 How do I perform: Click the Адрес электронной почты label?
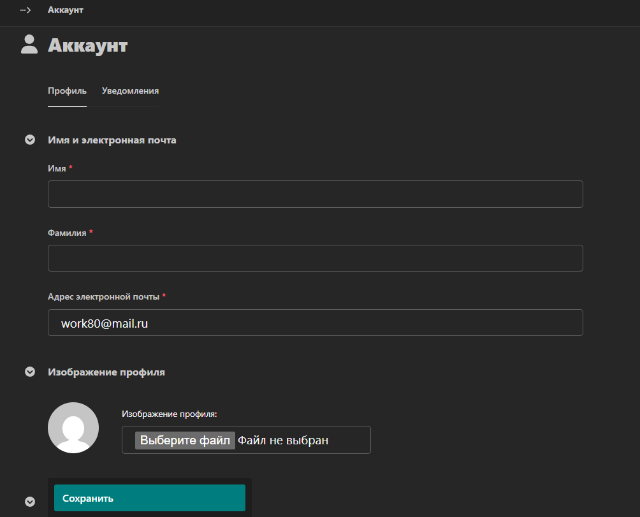pyautogui.click(x=103, y=296)
